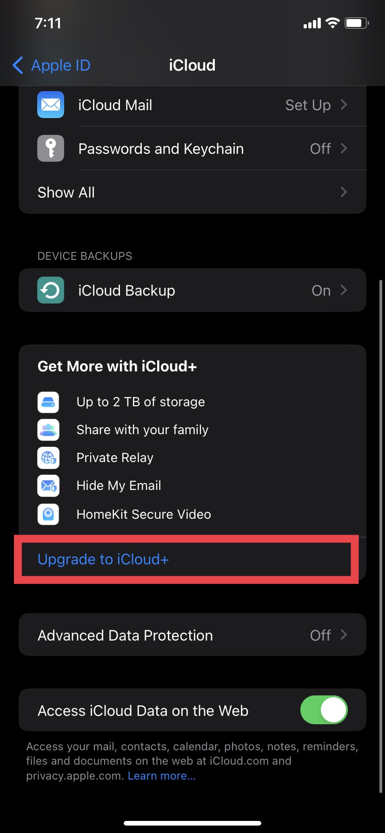Screen dimensions: 385x833
Task: Tap the iCloud Mail envelope icon
Action: [x=50, y=105]
